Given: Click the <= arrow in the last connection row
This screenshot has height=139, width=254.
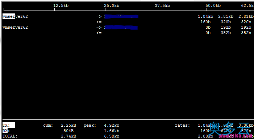Looking at the screenshot, I should tap(99, 33).
